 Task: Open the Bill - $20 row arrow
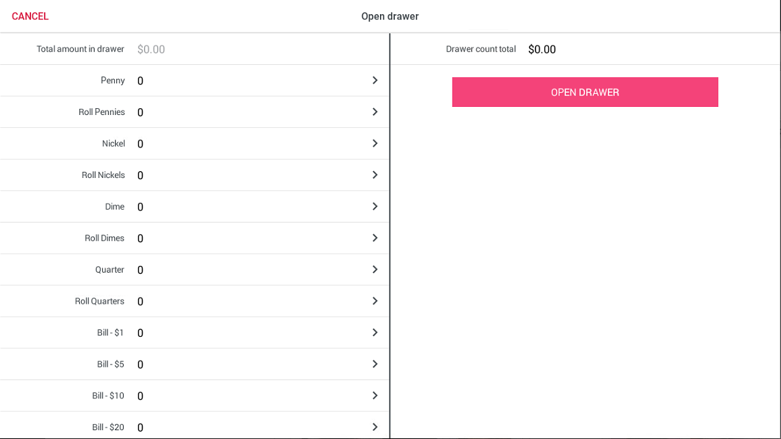click(375, 427)
